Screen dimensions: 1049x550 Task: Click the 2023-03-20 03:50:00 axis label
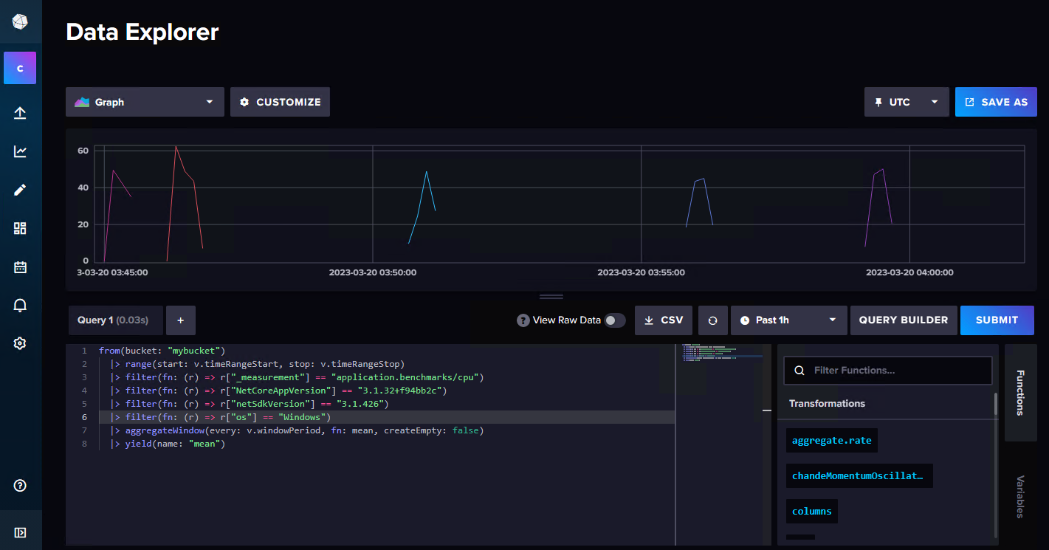click(373, 272)
